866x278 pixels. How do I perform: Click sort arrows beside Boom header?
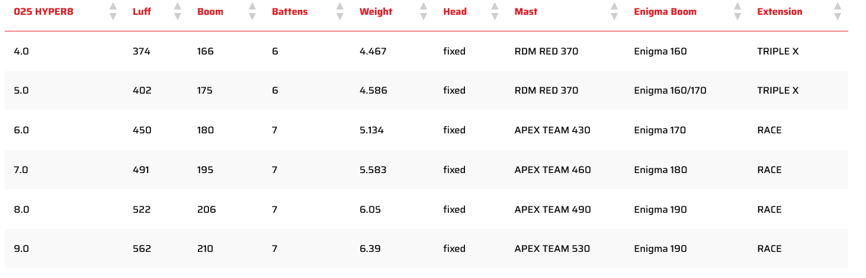tap(252, 11)
